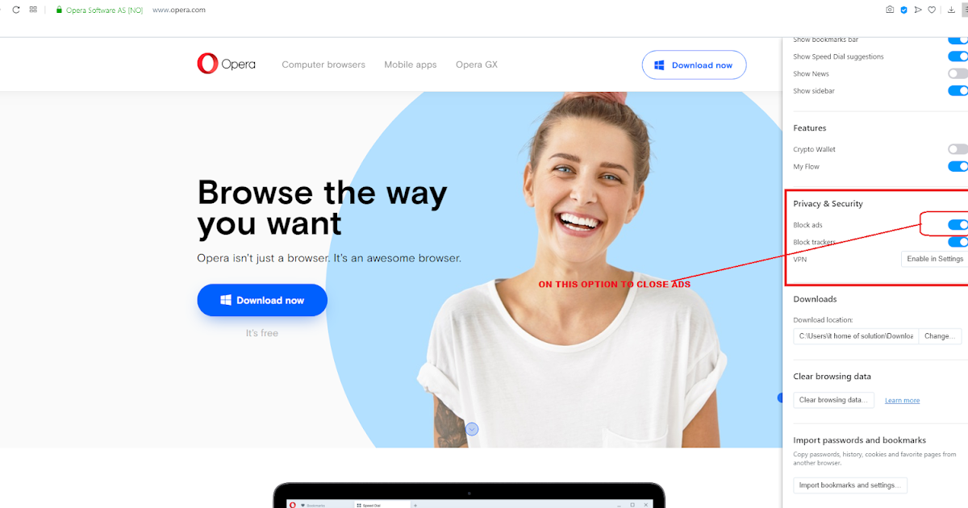This screenshot has width=968, height=508.
Task: Open the Computer browsers menu
Action: click(x=323, y=65)
